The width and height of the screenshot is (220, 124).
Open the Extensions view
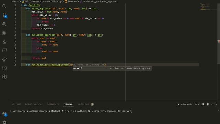pyautogui.click(x=4, y=33)
